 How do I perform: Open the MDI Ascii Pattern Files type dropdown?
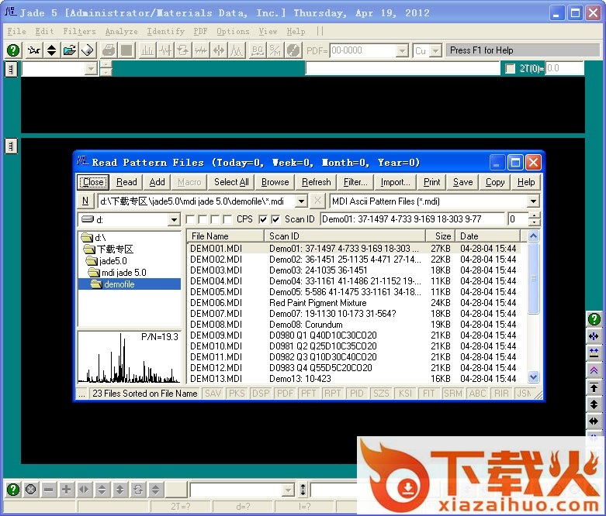tap(533, 201)
